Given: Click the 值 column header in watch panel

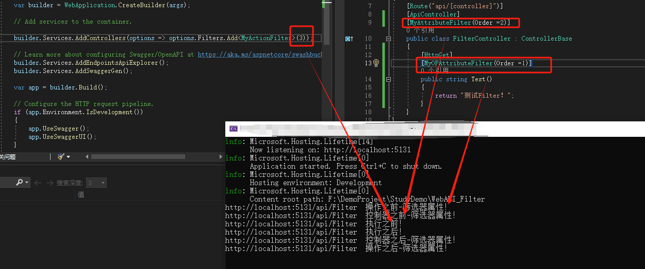Looking at the screenshot, I should tap(81, 194).
